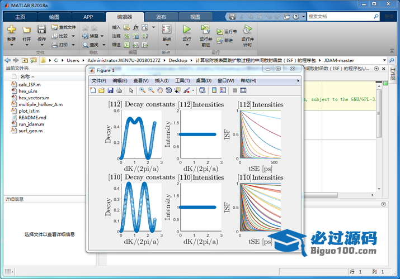Click the 前进 (Advance) button
The image size is (400, 279).
point(225,40)
